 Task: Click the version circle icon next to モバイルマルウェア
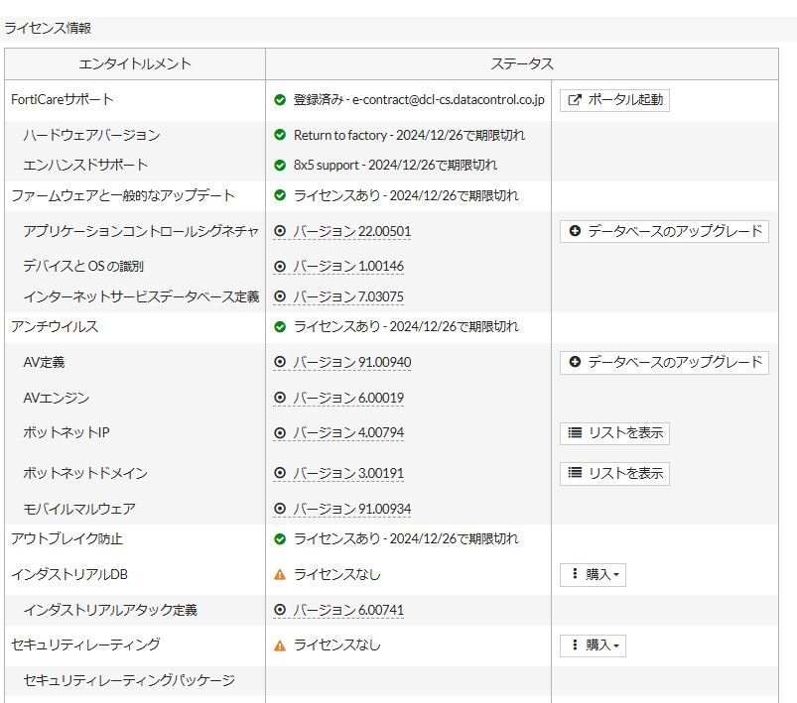coord(282,509)
